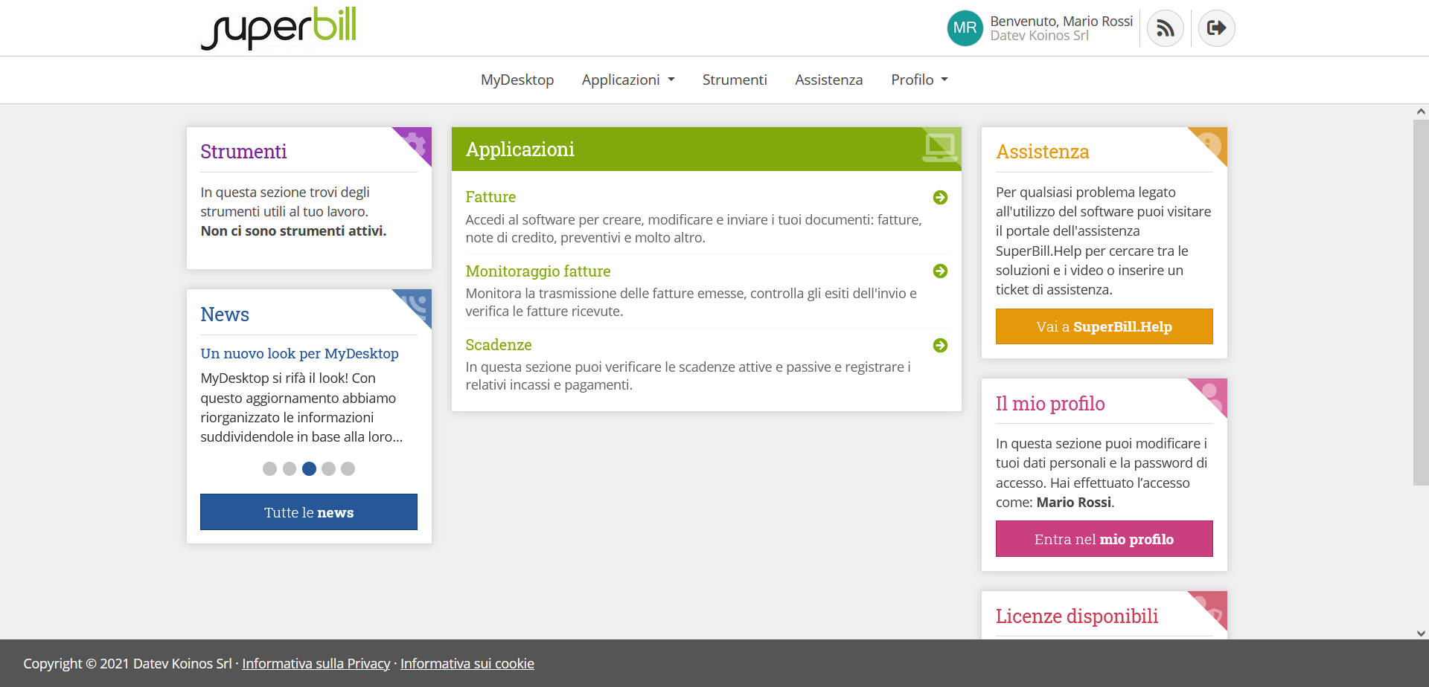1429x687 pixels.
Task: Open the RSS feed icon
Action: point(1166,28)
